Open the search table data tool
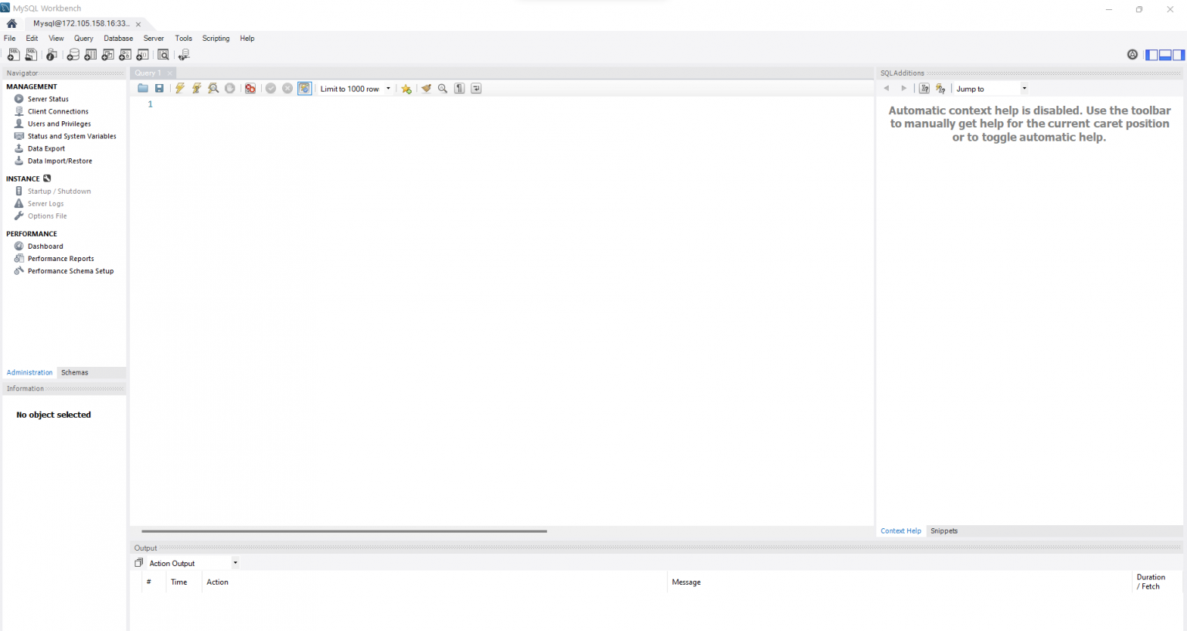 click(x=163, y=54)
